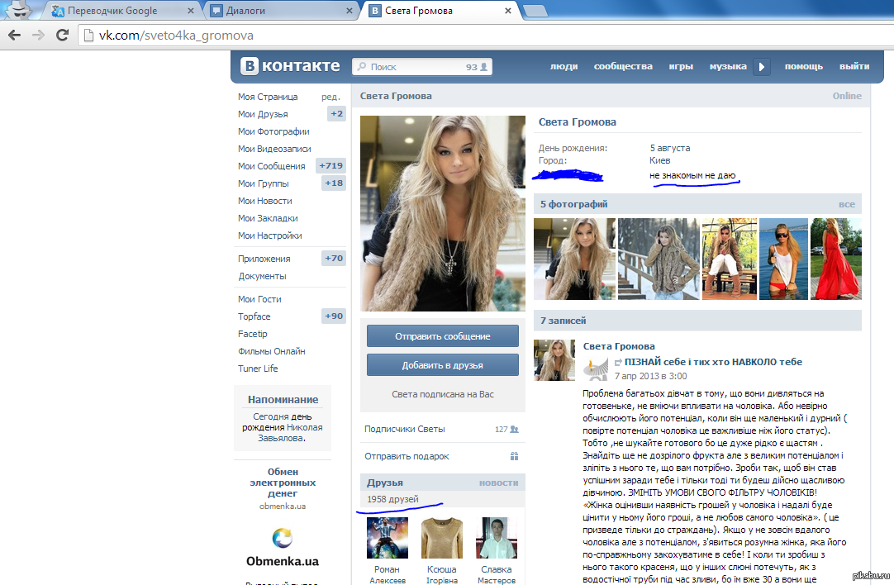Click the +18 groups counter badge
Viewport: 894px width, 585px height.
pos(334,183)
